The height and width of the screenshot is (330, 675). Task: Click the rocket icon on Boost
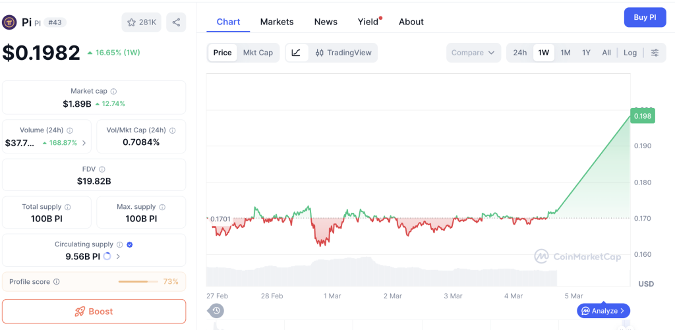click(80, 312)
